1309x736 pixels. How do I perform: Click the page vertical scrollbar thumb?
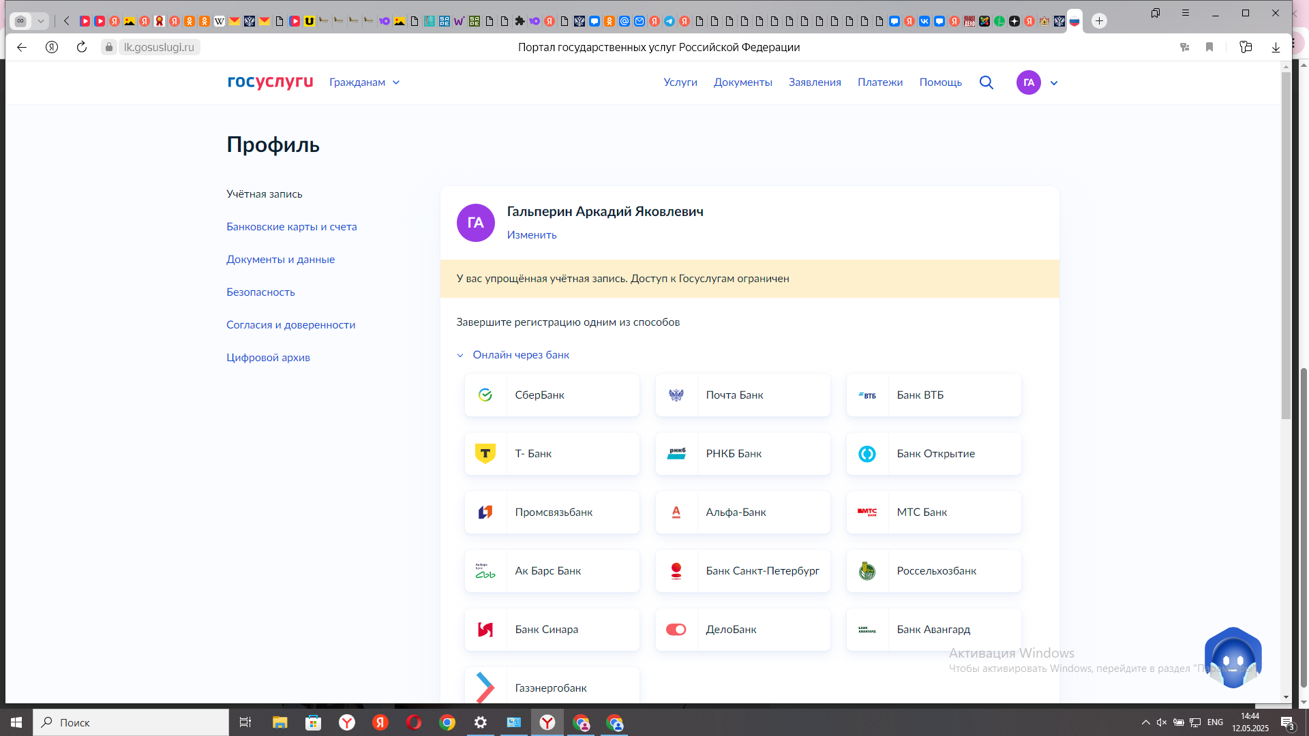coord(1286,245)
